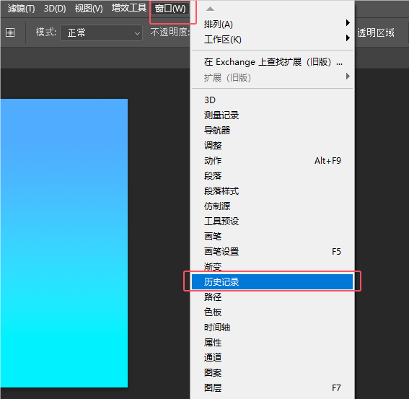The width and height of the screenshot is (409, 399).
Task: Open the 渐变 panel entry
Action: 273,266
